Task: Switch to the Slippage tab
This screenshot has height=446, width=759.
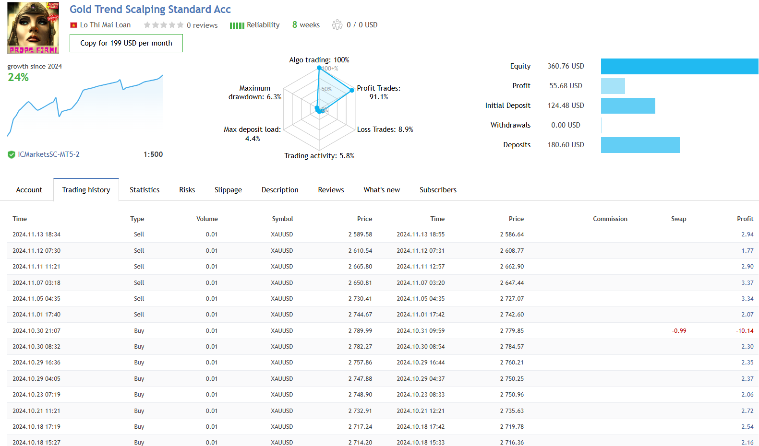Action: pos(228,190)
